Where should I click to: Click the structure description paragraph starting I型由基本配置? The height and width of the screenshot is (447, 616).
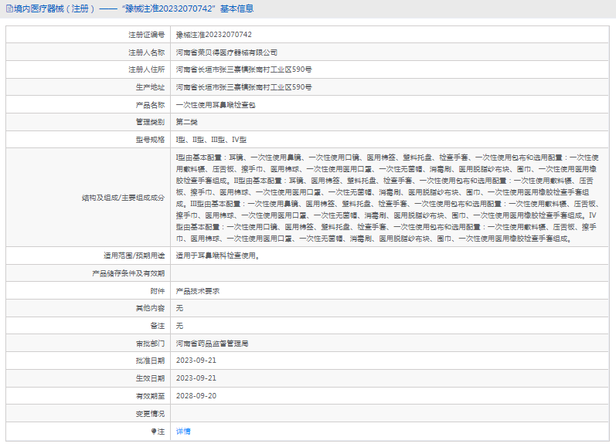387,198
